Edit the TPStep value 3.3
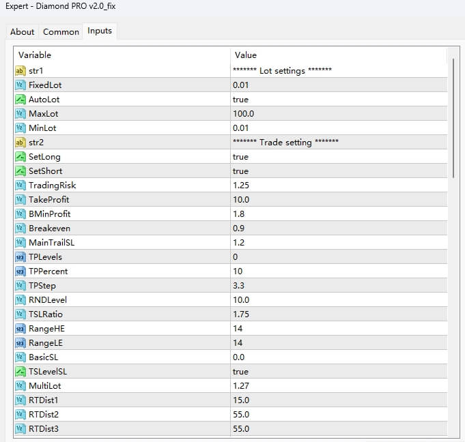 [239, 286]
